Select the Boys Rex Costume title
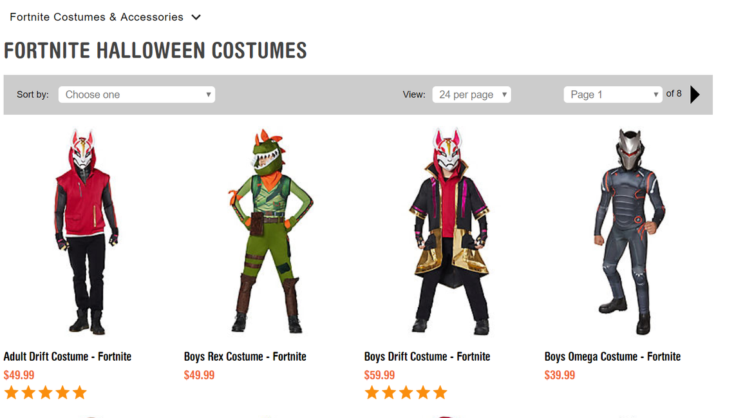This screenshot has height=418, width=734. (x=245, y=356)
